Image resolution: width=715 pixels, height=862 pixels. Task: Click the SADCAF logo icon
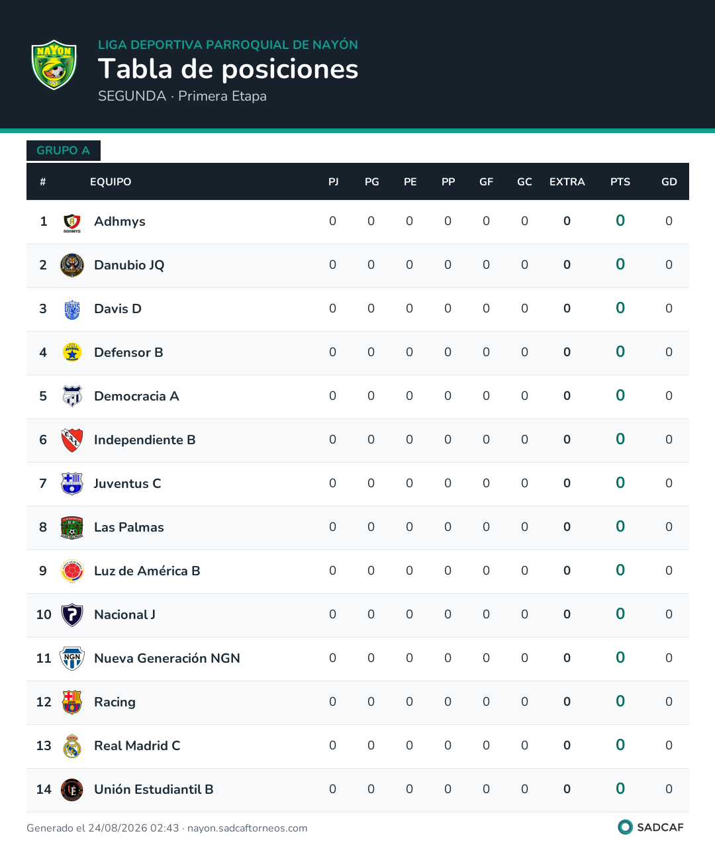click(x=625, y=827)
